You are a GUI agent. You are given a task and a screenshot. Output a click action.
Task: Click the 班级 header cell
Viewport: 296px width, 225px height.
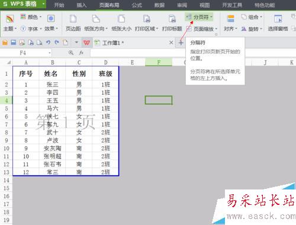(x=105, y=73)
